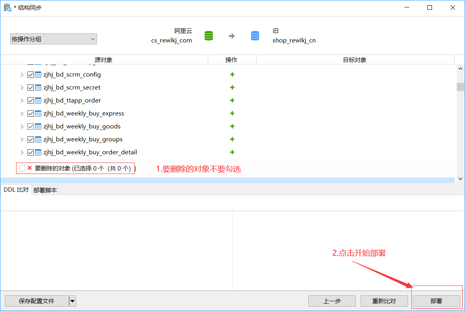The image size is (465, 311).
Task: Click the scroll down arrow of object list
Action: point(460,179)
